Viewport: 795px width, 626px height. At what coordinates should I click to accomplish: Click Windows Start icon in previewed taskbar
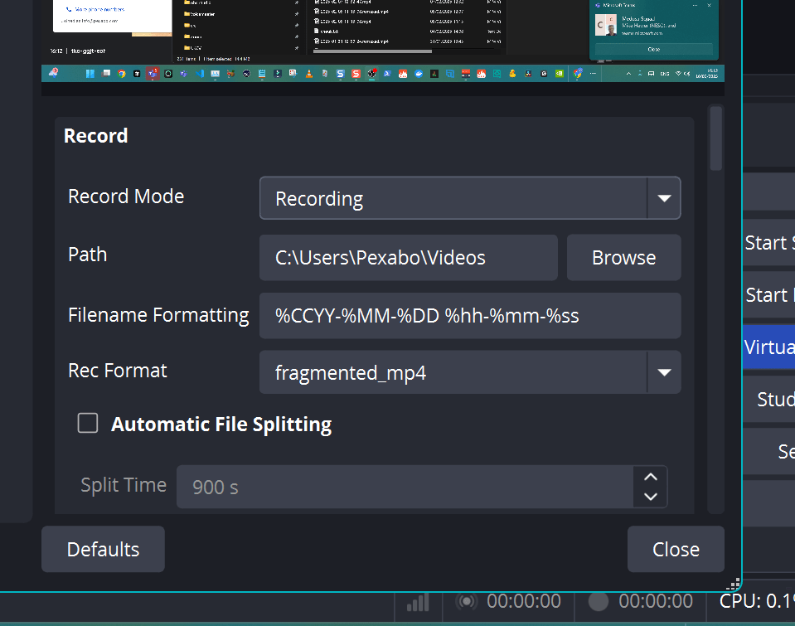90,74
